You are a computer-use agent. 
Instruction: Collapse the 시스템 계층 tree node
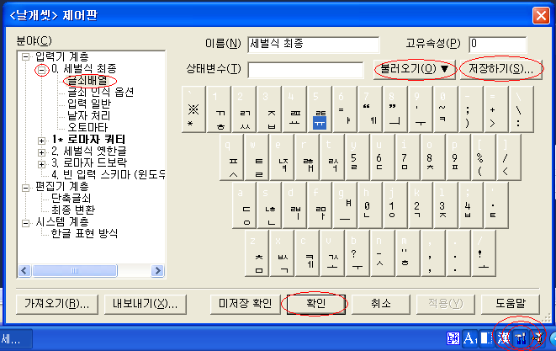click(25, 223)
